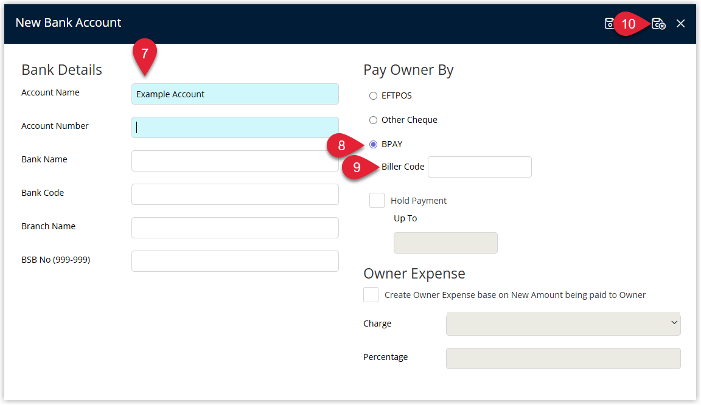701x405 pixels.
Task: Click the Branch Name input box
Action: pos(235,227)
